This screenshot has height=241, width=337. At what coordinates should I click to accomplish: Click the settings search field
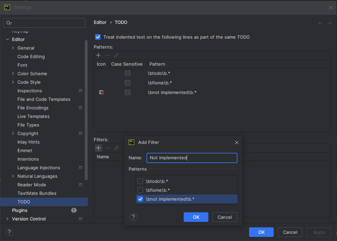(44, 23)
